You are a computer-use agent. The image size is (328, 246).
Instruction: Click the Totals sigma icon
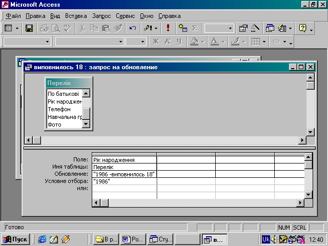(x=195, y=28)
